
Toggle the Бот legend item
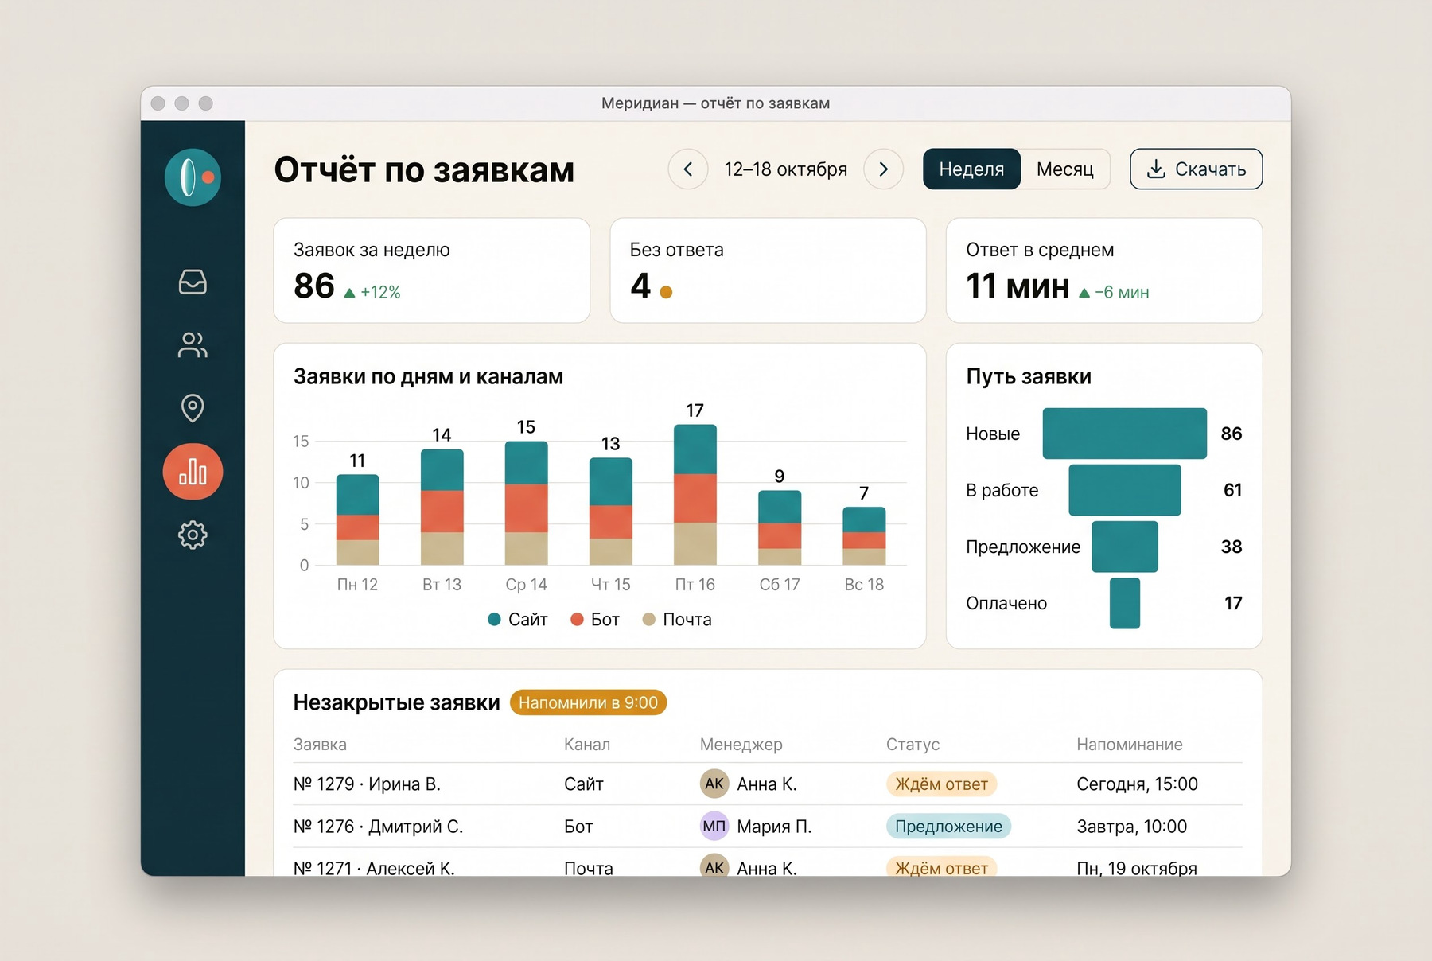[595, 619]
